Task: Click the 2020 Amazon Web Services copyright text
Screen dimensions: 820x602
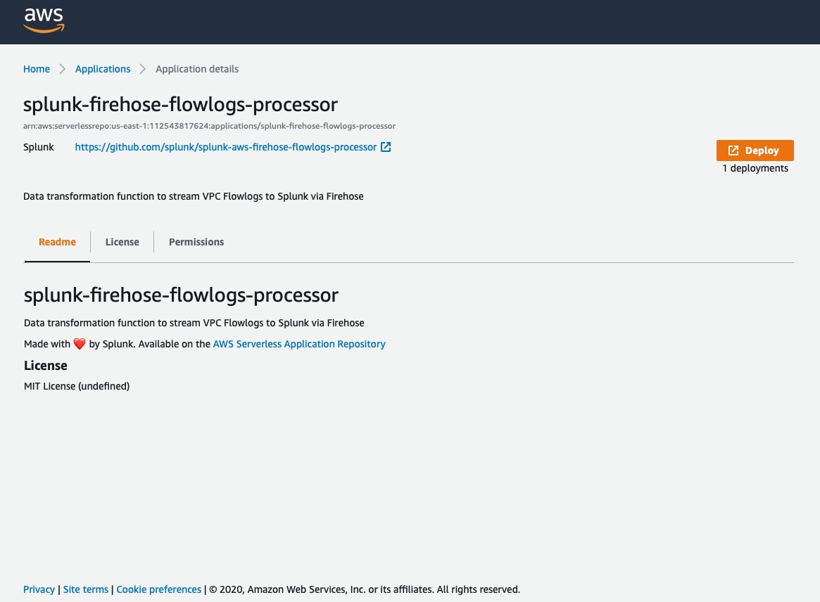Action: [x=365, y=589]
